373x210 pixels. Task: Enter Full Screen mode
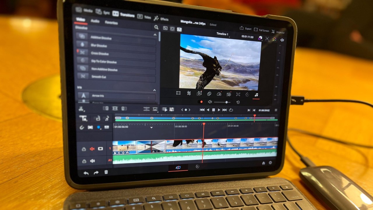261,30
